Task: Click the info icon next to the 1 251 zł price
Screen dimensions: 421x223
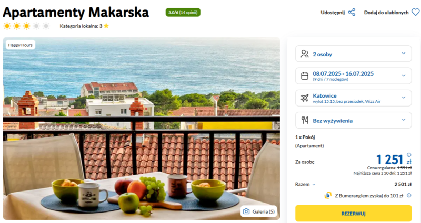Action: (409, 155)
